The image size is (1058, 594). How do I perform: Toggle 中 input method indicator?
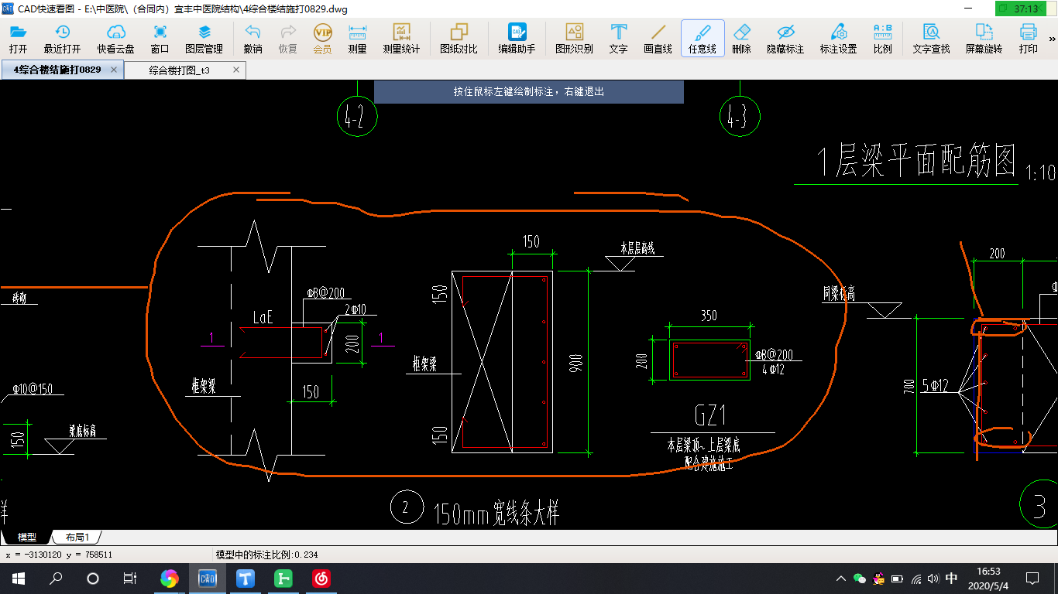pyautogui.click(x=952, y=579)
